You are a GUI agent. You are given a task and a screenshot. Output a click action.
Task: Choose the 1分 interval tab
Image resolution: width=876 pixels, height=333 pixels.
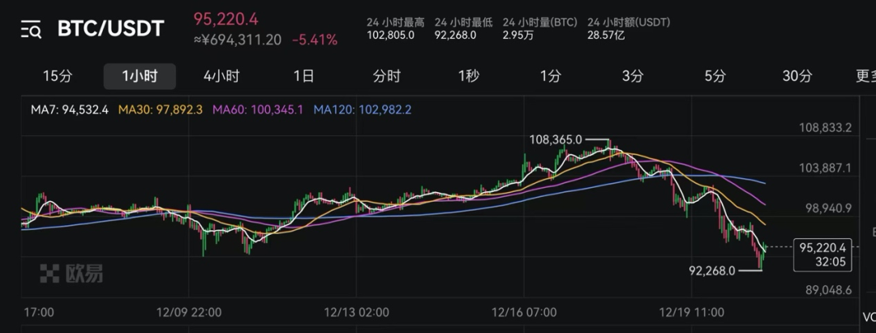[550, 76]
